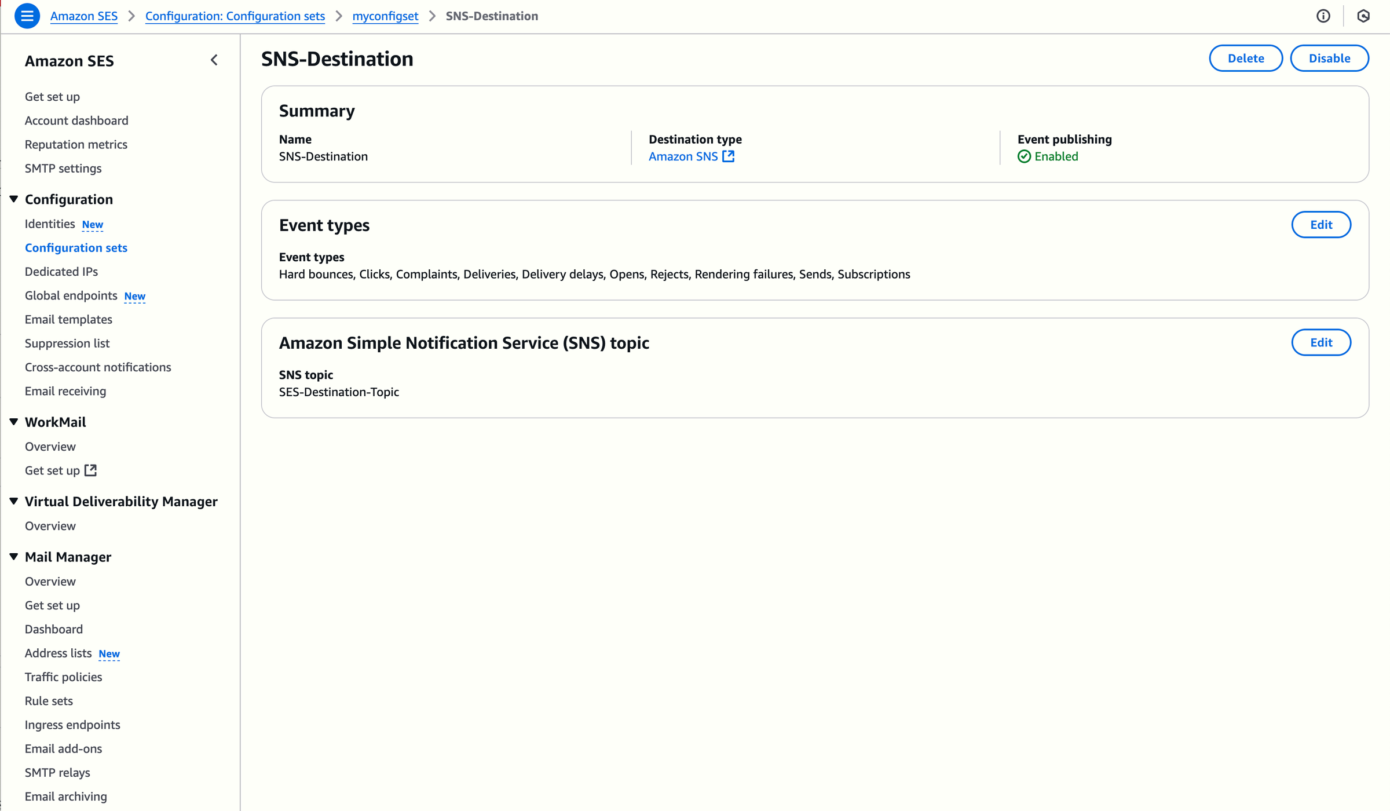This screenshot has width=1390, height=811.
Task: Open the navigation hamburger menu
Action: pyautogui.click(x=27, y=16)
